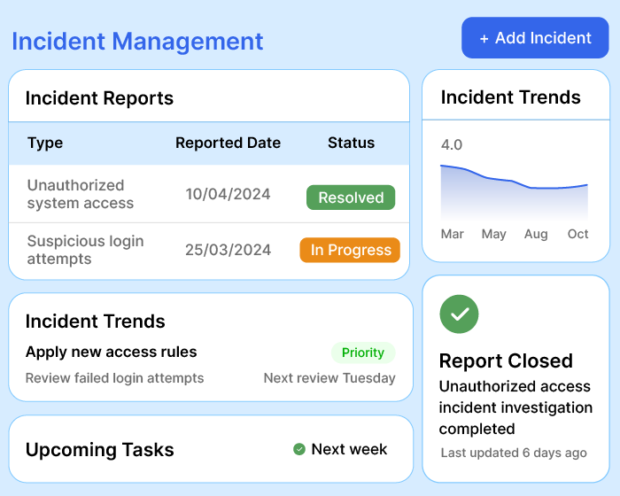
Task: Click the Next review Tuesday text
Action: point(329,378)
